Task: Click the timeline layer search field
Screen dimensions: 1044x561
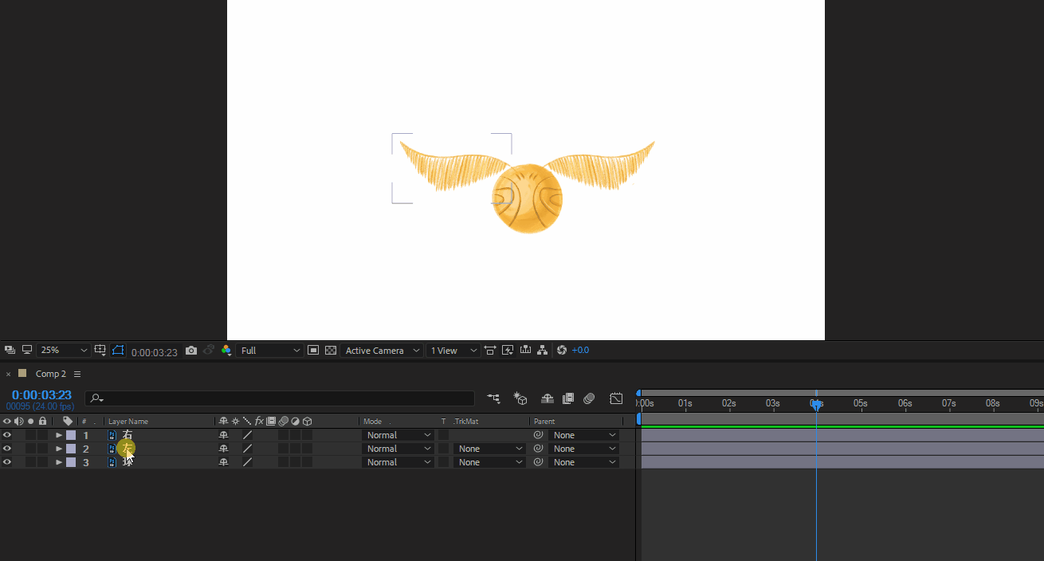Action: pyautogui.click(x=280, y=398)
